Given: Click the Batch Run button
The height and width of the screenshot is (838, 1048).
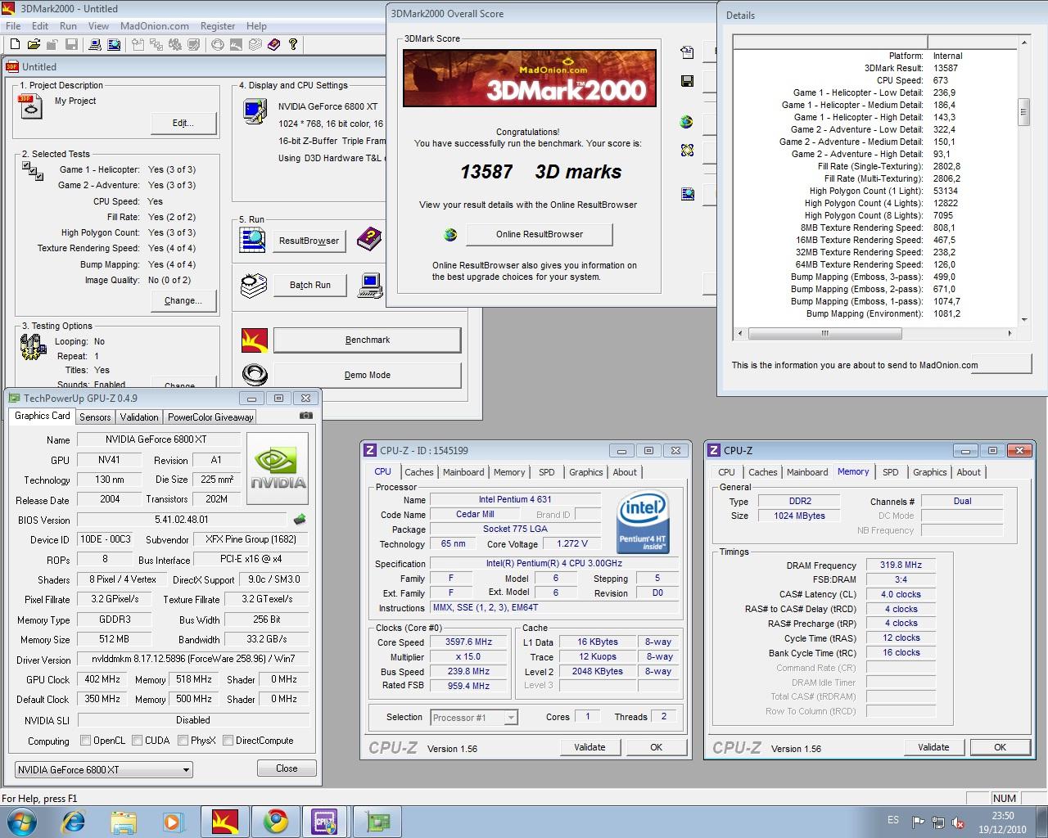Looking at the screenshot, I should (310, 285).
